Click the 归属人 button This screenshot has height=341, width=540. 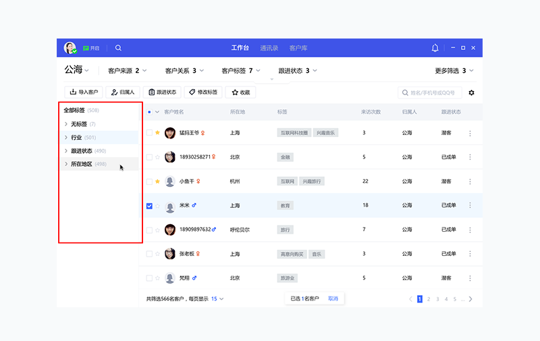pyautogui.click(x=123, y=93)
